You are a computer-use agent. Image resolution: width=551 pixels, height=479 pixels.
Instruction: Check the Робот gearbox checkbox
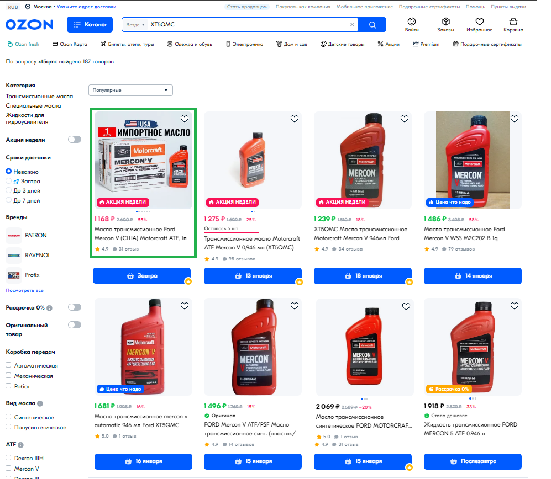[x=8, y=386]
